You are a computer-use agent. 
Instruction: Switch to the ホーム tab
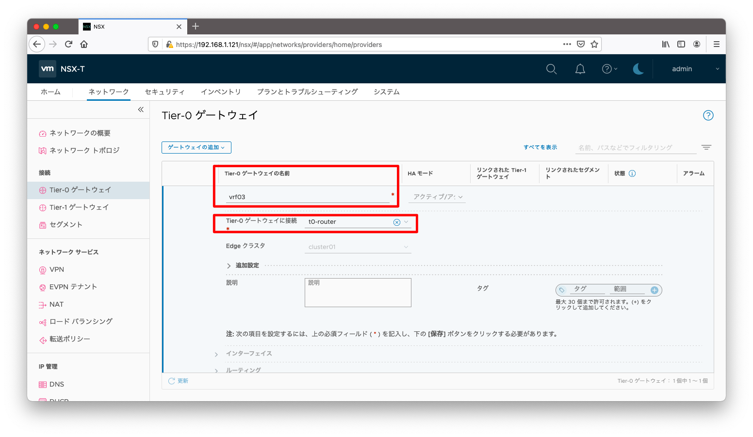(50, 92)
